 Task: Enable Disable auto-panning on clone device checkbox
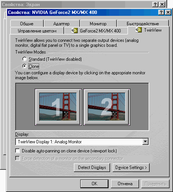pos(18,151)
